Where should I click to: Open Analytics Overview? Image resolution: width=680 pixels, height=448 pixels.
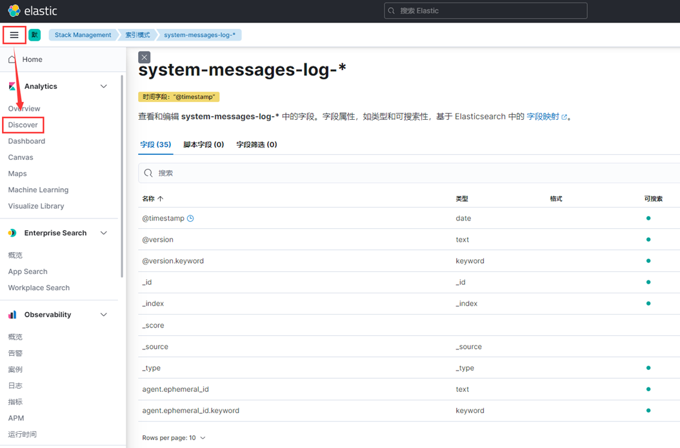pyautogui.click(x=25, y=108)
